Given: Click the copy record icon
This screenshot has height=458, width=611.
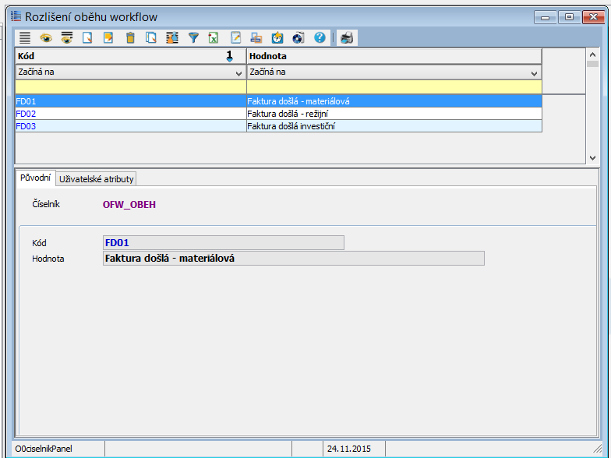Looking at the screenshot, I should point(151,37).
